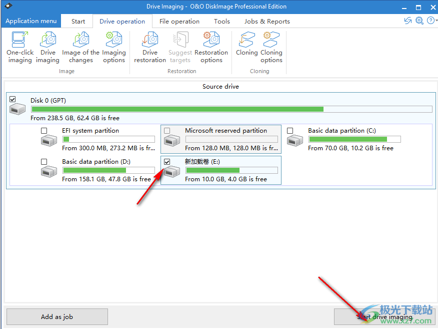Switch to the Start tab
This screenshot has width=438, height=329.
(78, 22)
